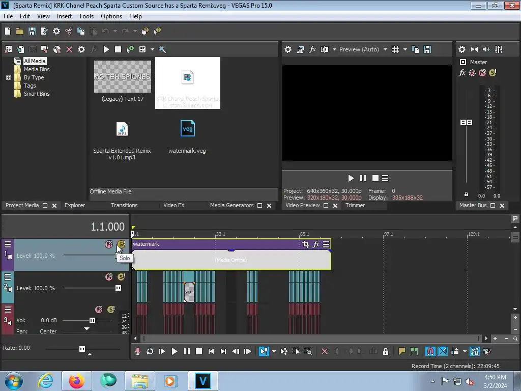
Task: Copy preview snapshot to clipboard
Action: point(415,49)
